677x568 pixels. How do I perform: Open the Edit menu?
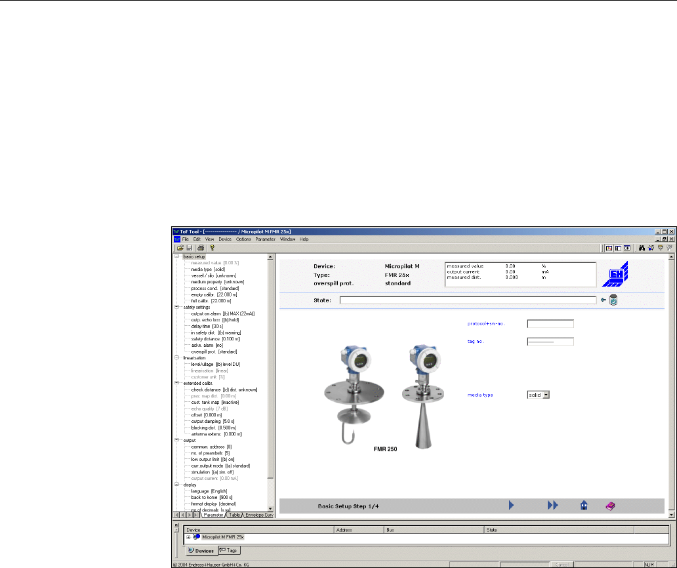[x=197, y=239]
